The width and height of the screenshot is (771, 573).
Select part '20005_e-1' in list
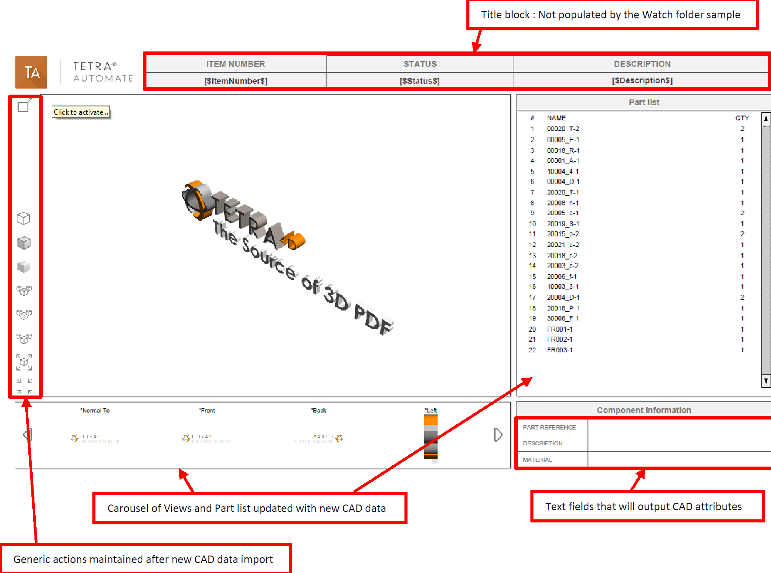(x=563, y=213)
